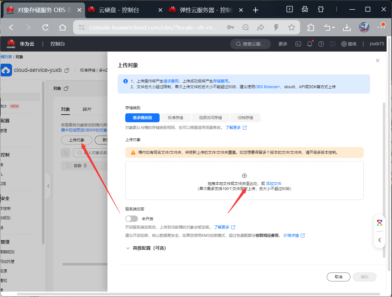Click the password key icon
392x297 pixels.
coord(230,28)
